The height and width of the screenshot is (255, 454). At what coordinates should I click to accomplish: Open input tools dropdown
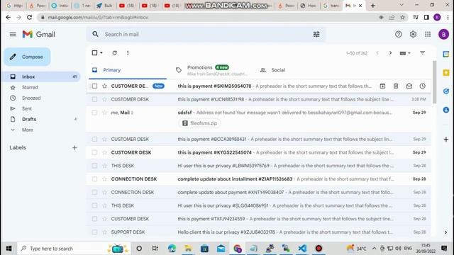pos(405,53)
